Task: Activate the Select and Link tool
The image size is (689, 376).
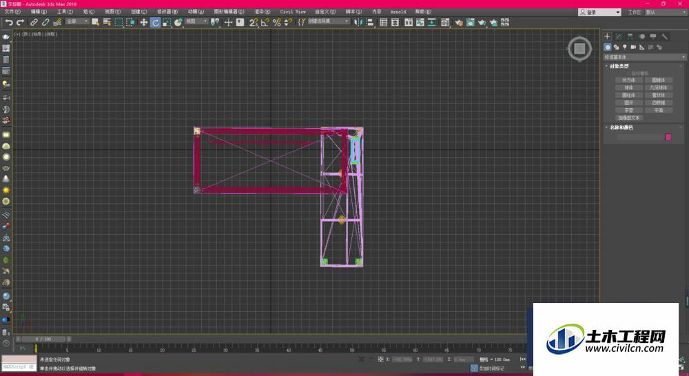Action: pos(34,23)
